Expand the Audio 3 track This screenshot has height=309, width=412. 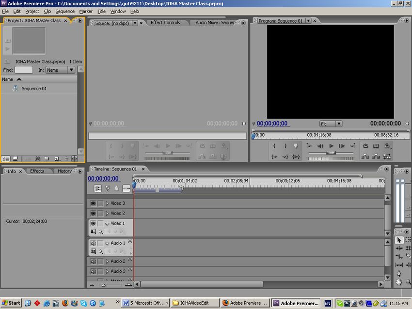point(107,271)
